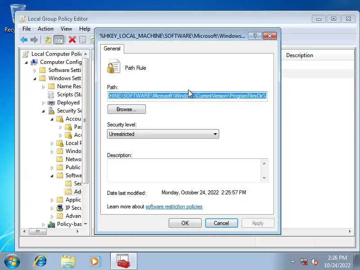The height and width of the screenshot is (270, 360).
Task: Click Description box scroll-down arrow
Action: 264,178
